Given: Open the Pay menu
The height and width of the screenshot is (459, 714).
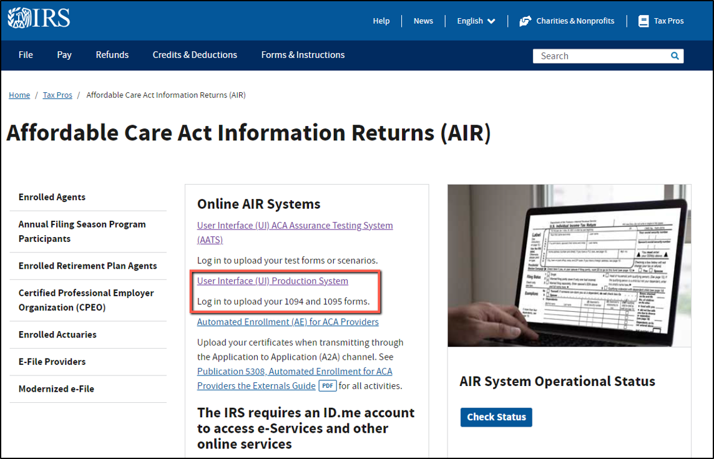Looking at the screenshot, I should 64,55.
